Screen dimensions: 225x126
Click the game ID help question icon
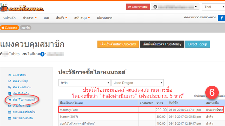pos(42,54)
